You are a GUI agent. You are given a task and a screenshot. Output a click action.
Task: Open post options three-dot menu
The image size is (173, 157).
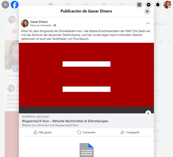pyautogui.click(x=148, y=23)
